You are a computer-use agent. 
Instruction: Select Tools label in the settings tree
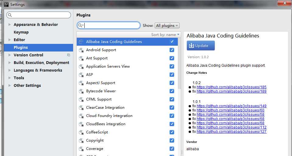[x=19, y=78]
